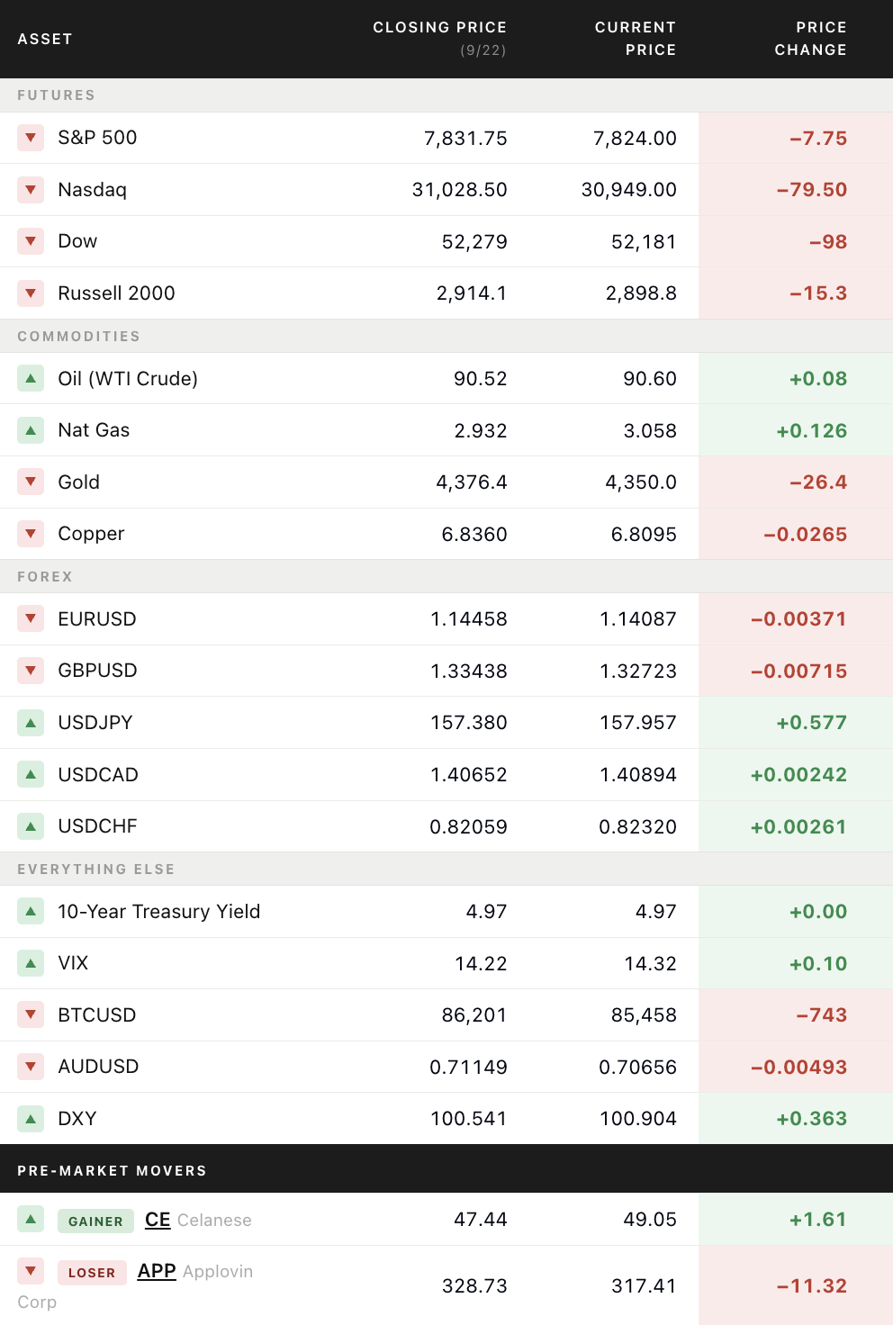This screenshot has width=893, height=1325.
Task: Click the green up arrow beside DXY
Action: pos(31,1119)
